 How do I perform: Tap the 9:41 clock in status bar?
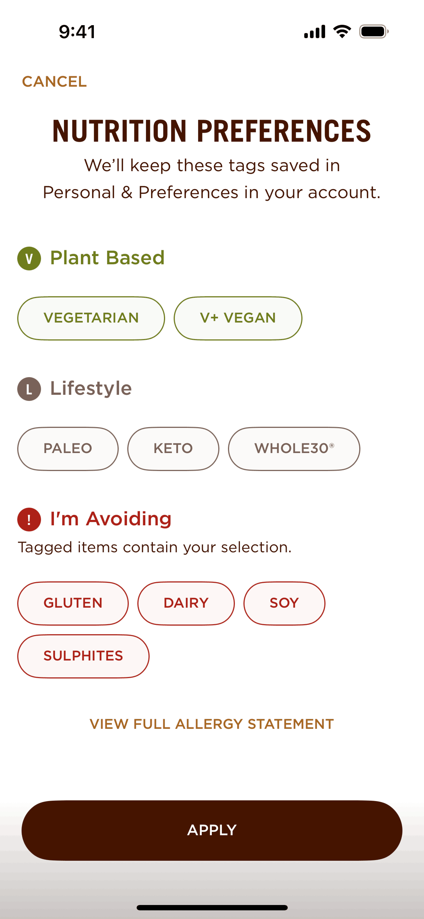point(77,32)
